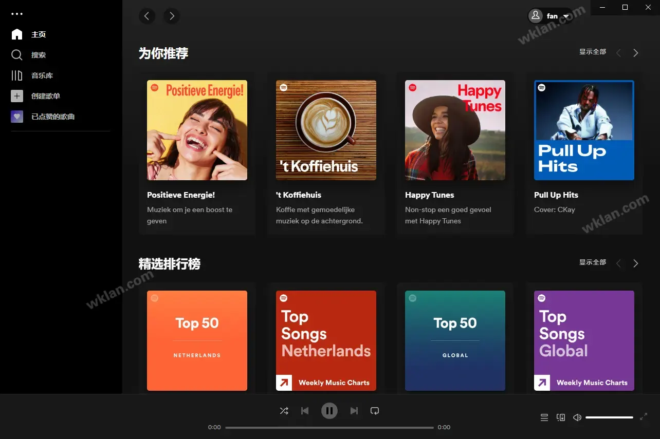Pause playback with center button

click(329, 411)
